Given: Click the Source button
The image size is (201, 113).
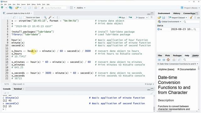Looking at the screenshot, I should 140,18.
